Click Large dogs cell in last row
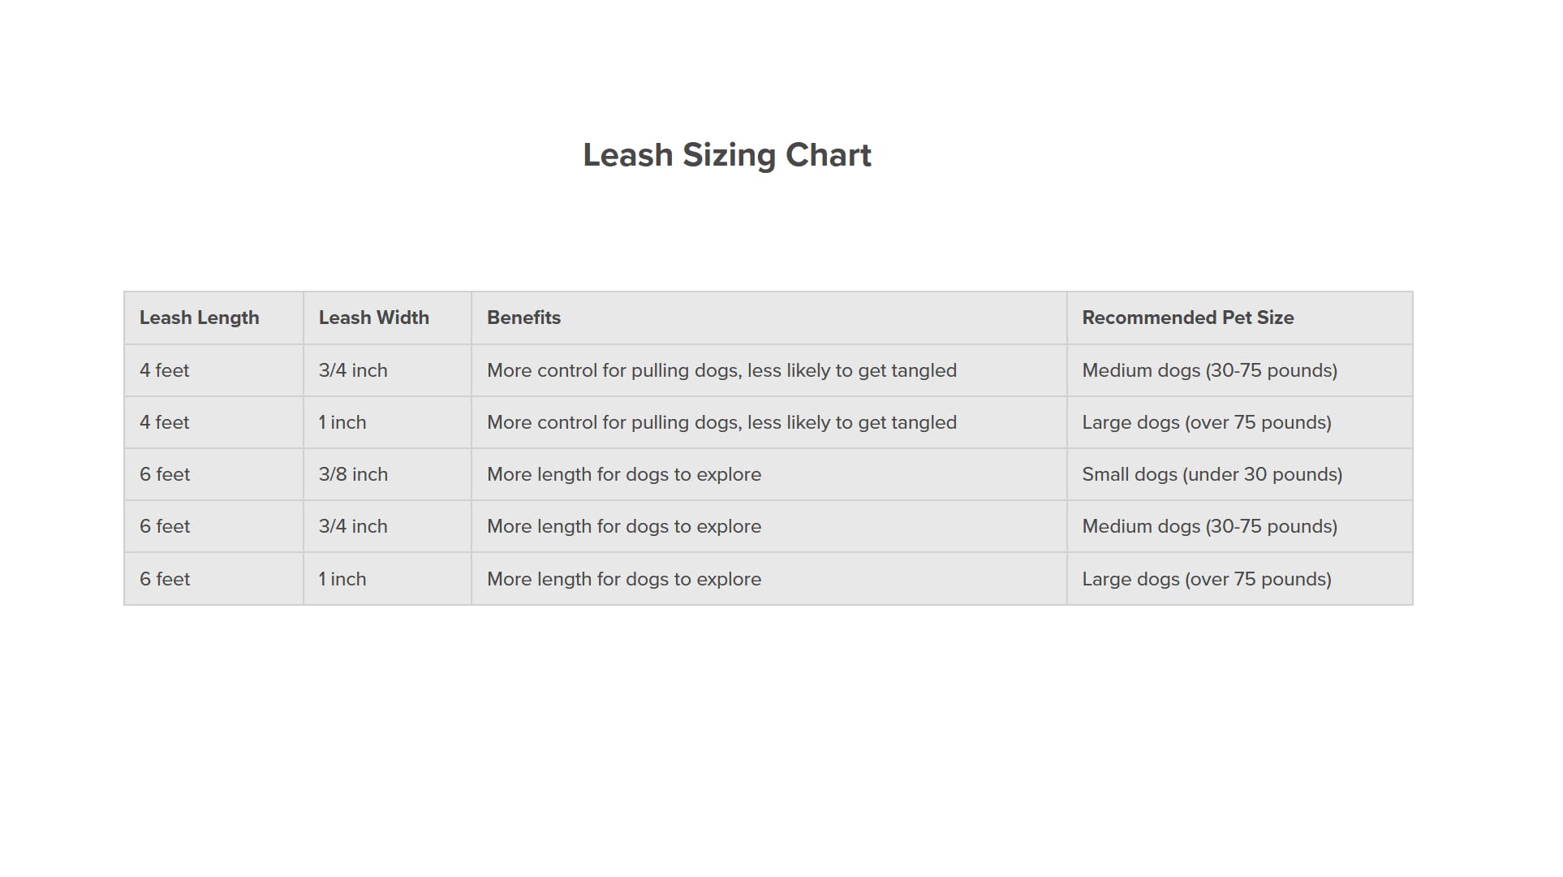The height and width of the screenshot is (877, 1563). tap(1206, 579)
